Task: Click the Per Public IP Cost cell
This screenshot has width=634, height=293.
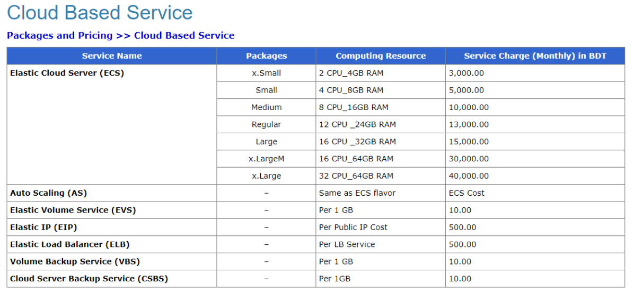Action: (x=353, y=227)
